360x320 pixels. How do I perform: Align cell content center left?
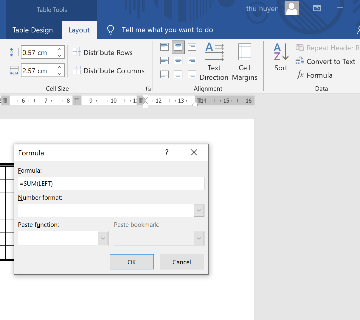(165, 61)
